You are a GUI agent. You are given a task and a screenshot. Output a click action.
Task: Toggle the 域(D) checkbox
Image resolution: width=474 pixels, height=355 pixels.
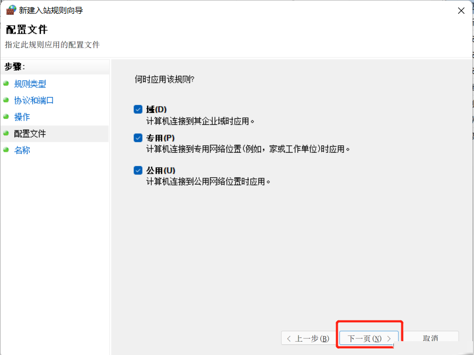coord(138,109)
